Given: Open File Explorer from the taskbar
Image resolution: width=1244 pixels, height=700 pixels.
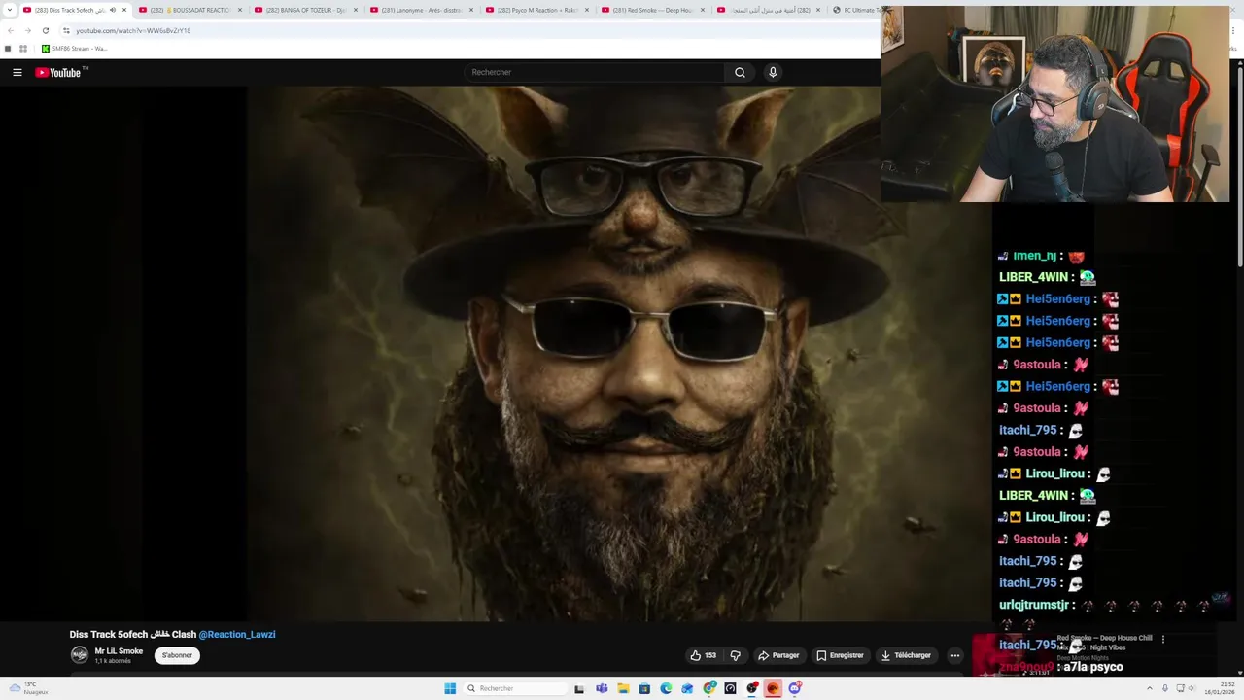Looking at the screenshot, I should tap(623, 688).
